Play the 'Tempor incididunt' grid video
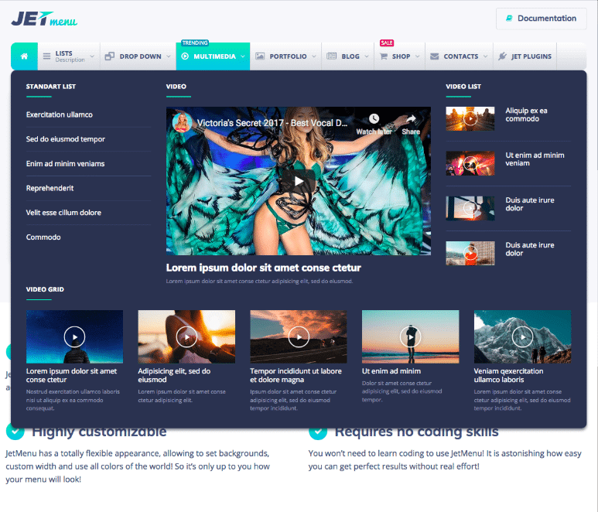This screenshot has height=512, width=598. pos(299,337)
